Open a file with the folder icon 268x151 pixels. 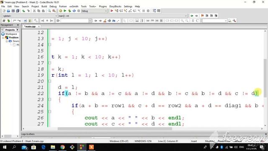pyautogui.click(x=8, y=11)
